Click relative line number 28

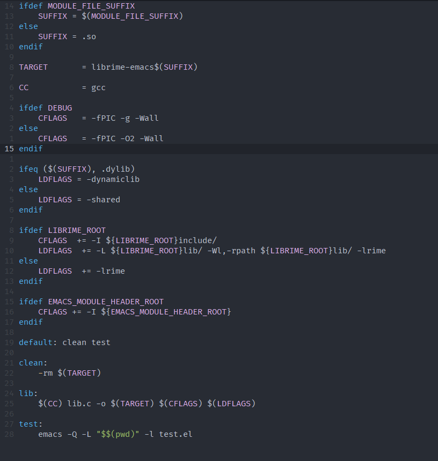click(9, 434)
